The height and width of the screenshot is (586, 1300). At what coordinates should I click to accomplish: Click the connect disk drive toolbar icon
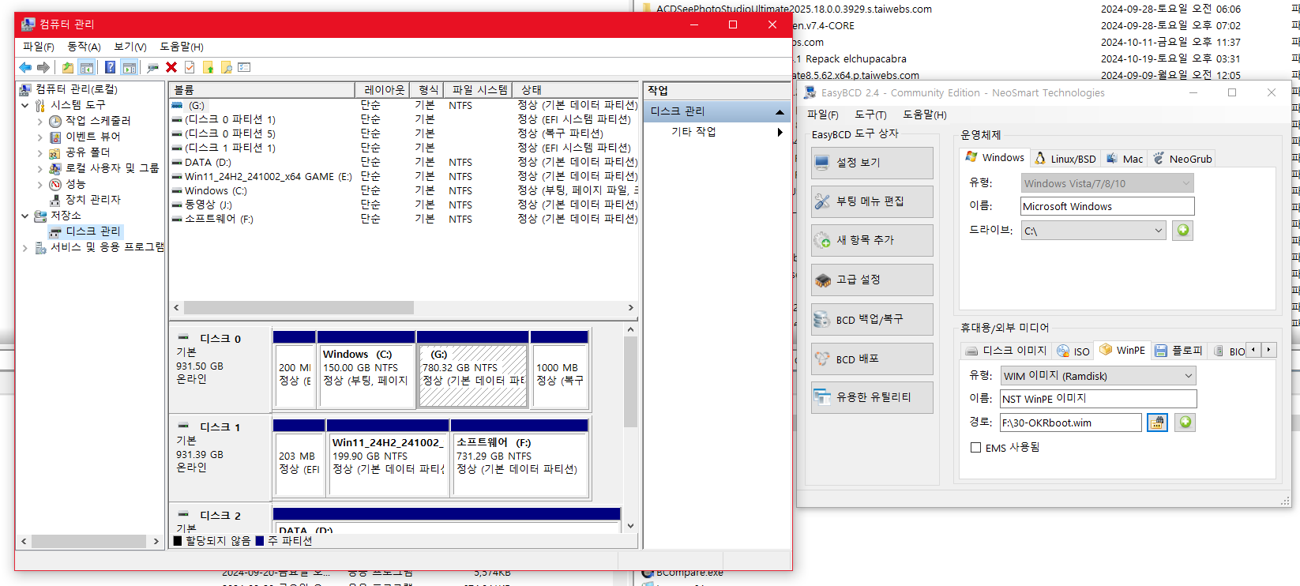click(x=152, y=68)
